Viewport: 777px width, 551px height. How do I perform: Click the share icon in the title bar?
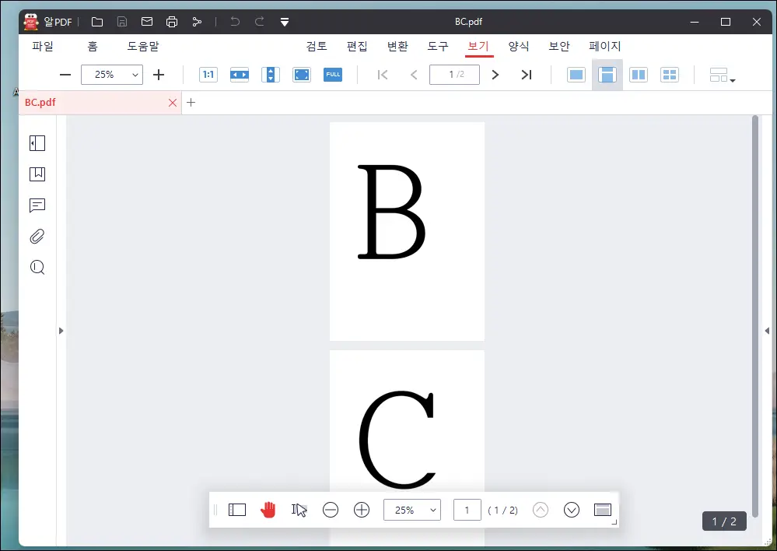click(197, 22)
